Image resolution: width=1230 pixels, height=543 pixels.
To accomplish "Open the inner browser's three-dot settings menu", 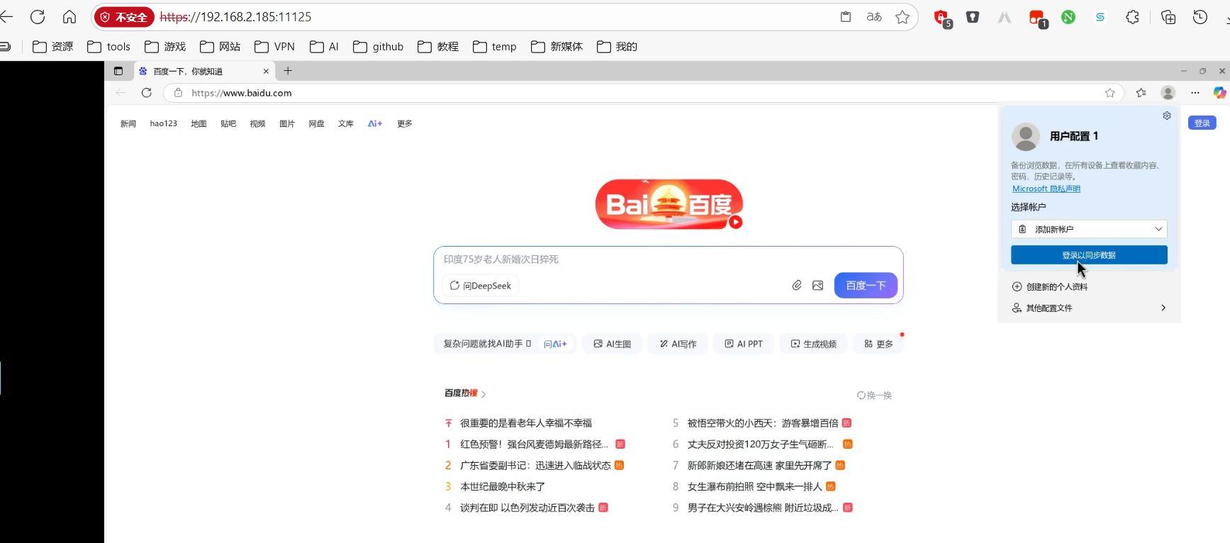I will point(1195,93).
